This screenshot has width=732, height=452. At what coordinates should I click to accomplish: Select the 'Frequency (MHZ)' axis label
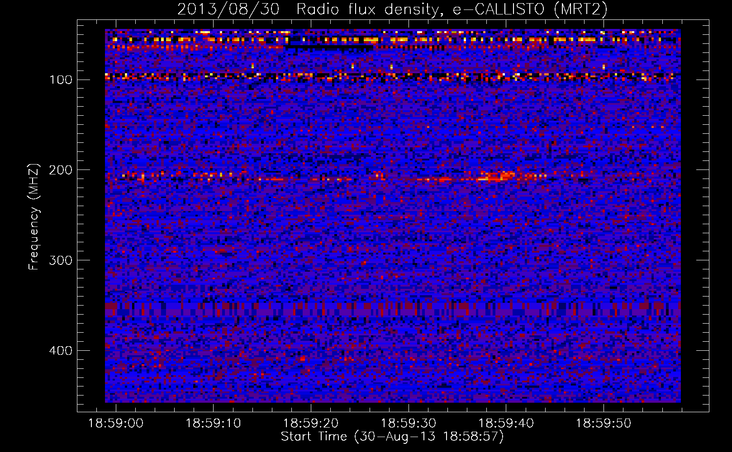(34, 217)
